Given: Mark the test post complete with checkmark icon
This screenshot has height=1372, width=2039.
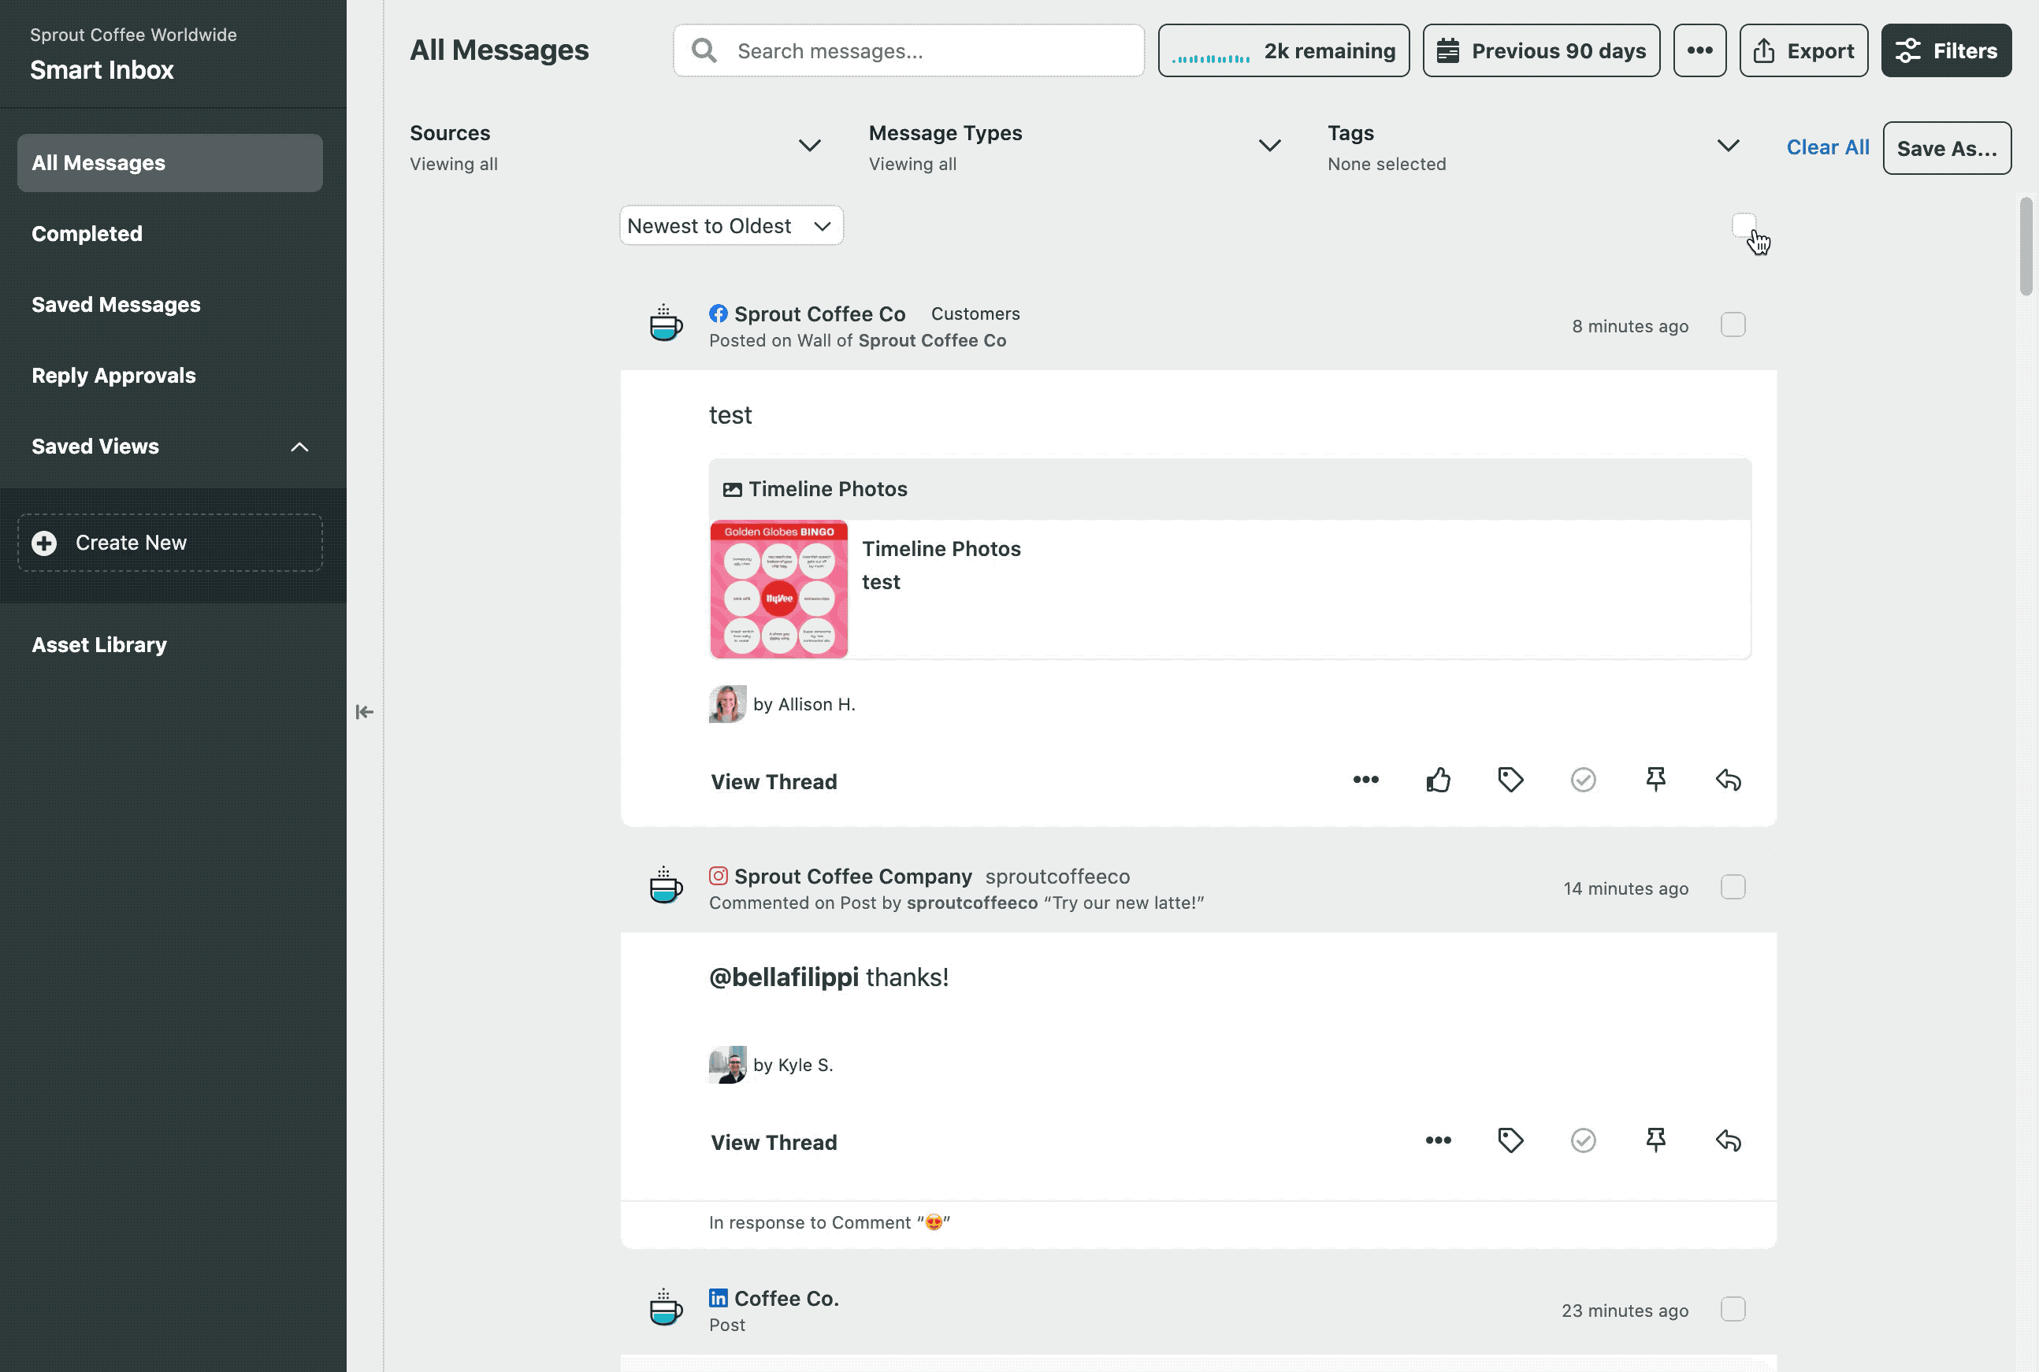Looking at the screenshot, I should click(1583, 780).
